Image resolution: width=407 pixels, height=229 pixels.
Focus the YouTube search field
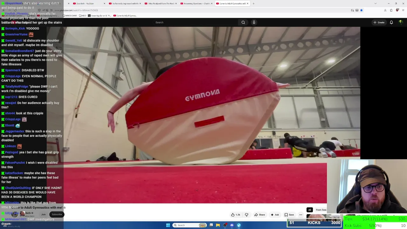pos(196,22)
